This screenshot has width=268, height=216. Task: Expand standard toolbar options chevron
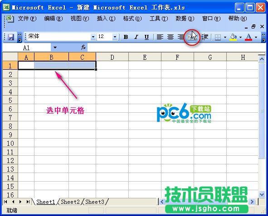[20, 37]
